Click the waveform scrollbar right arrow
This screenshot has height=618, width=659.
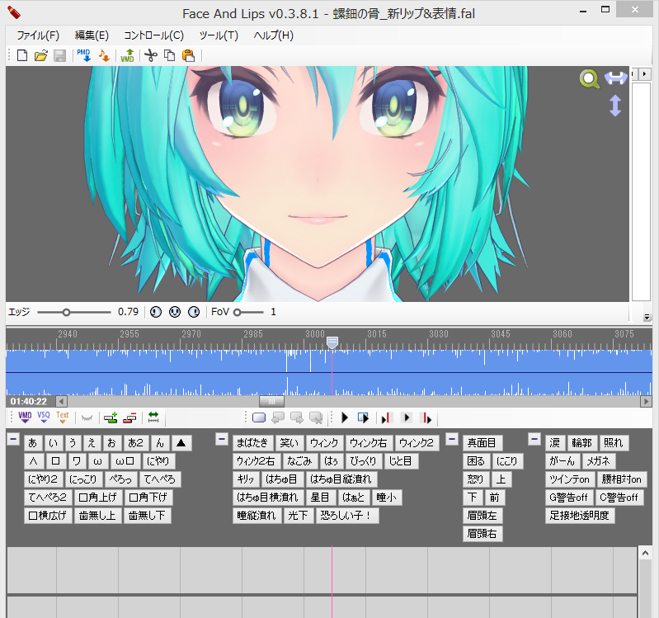(x=646, y=402)
